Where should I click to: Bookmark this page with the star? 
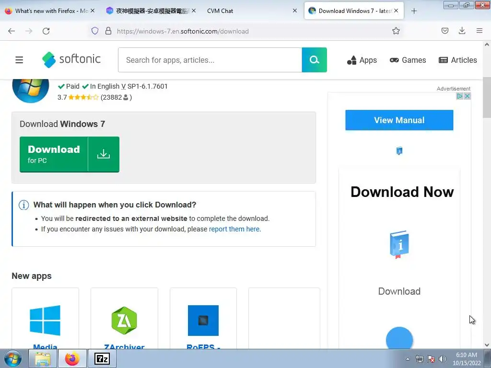tap(396, 31)
